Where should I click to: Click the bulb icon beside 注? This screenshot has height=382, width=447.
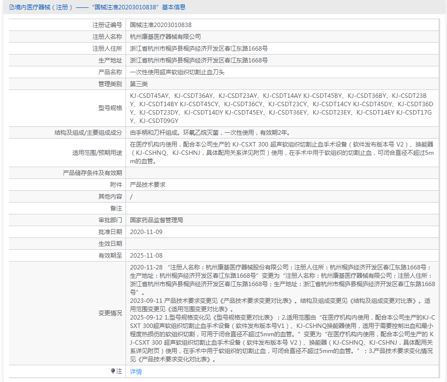(113, 371)
